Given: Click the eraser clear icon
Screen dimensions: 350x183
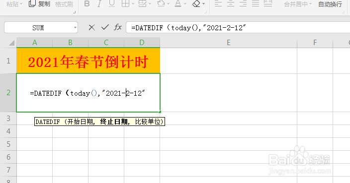Looking at the screenshot, I should tap(196, 4).
